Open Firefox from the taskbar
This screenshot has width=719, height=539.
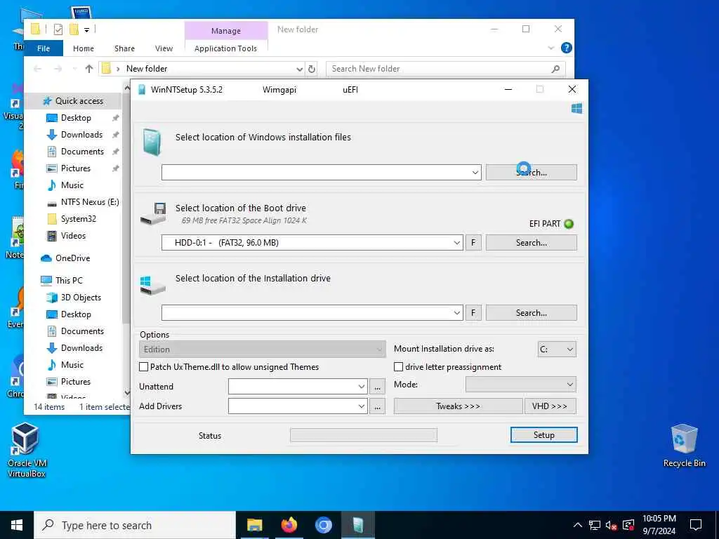[289, 525]
